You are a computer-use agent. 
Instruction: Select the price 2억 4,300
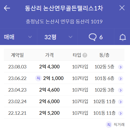pyautogui.click(x=49, y=67)
